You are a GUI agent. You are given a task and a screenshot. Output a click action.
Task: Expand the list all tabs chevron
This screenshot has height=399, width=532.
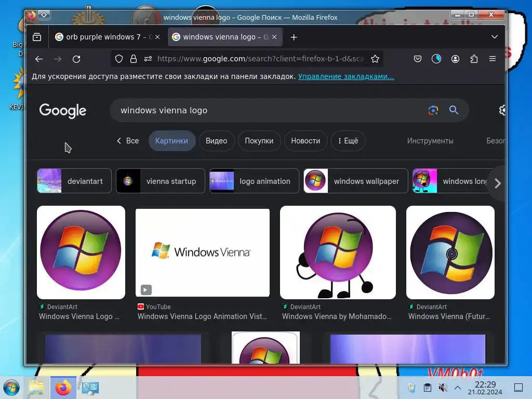[495, 37]
